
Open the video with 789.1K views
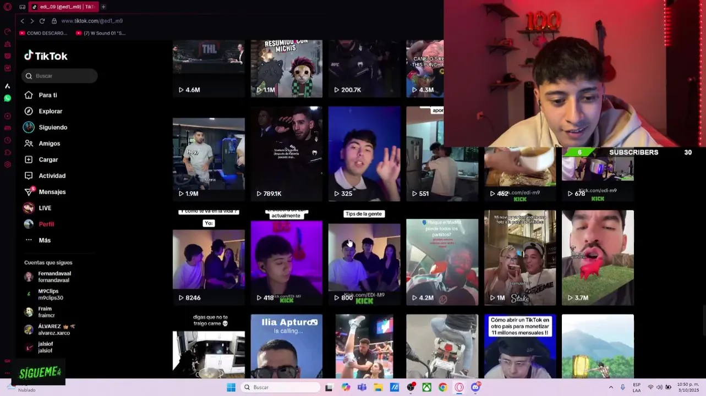(x=287, y=154)
